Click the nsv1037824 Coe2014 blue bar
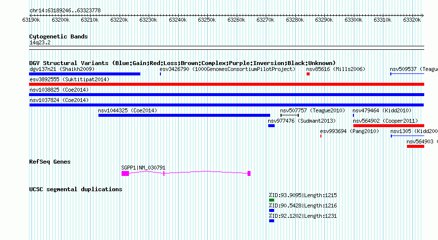438x240 pixels. click(226, 105)
